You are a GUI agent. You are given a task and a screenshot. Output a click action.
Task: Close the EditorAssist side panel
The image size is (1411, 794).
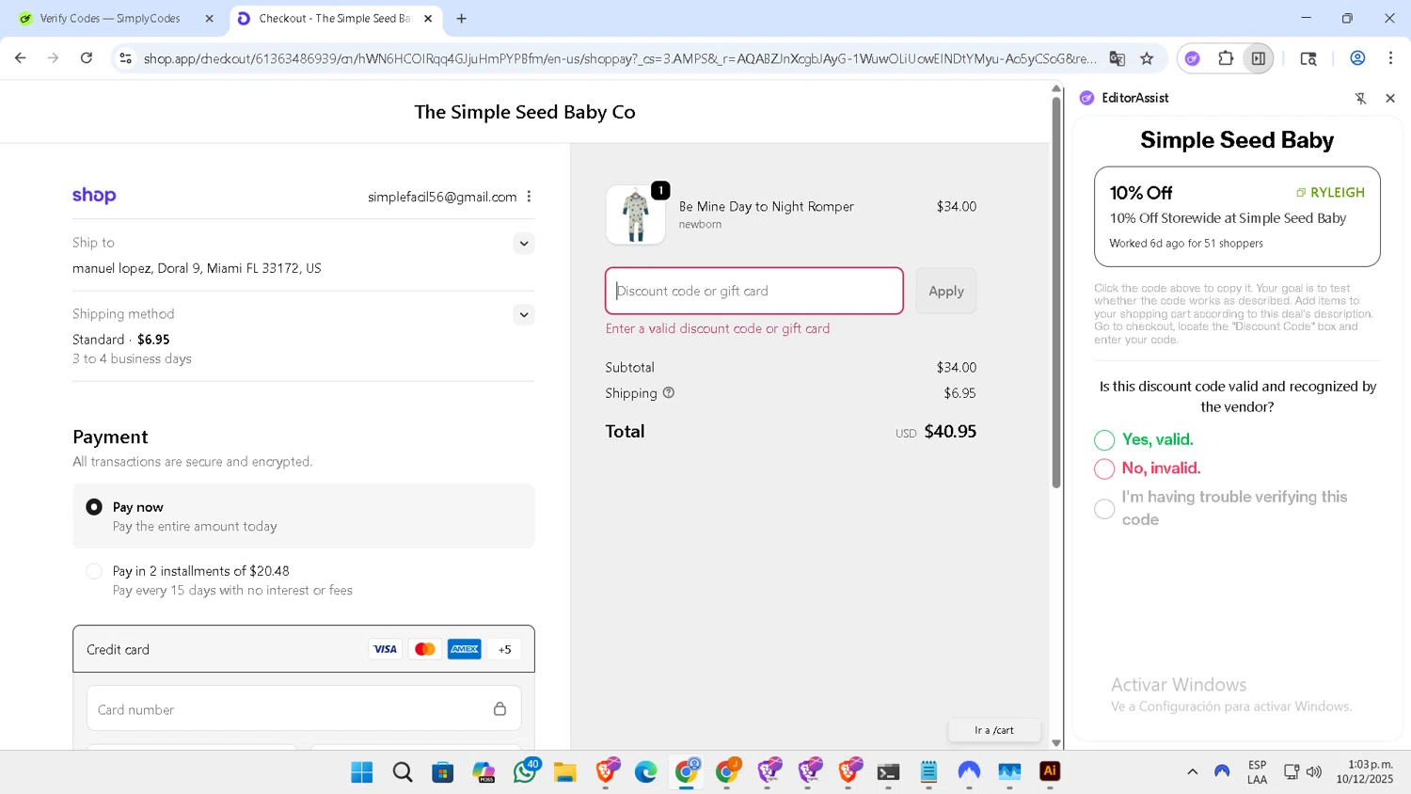(x=1390, y=98)
